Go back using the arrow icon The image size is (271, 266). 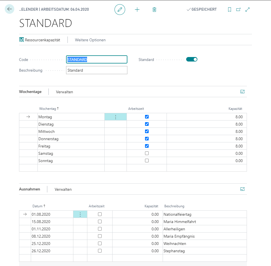click(9, 9)
